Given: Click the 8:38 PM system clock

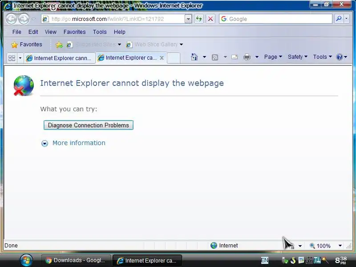Looking at the screenshot, I should tap(341, 260).
